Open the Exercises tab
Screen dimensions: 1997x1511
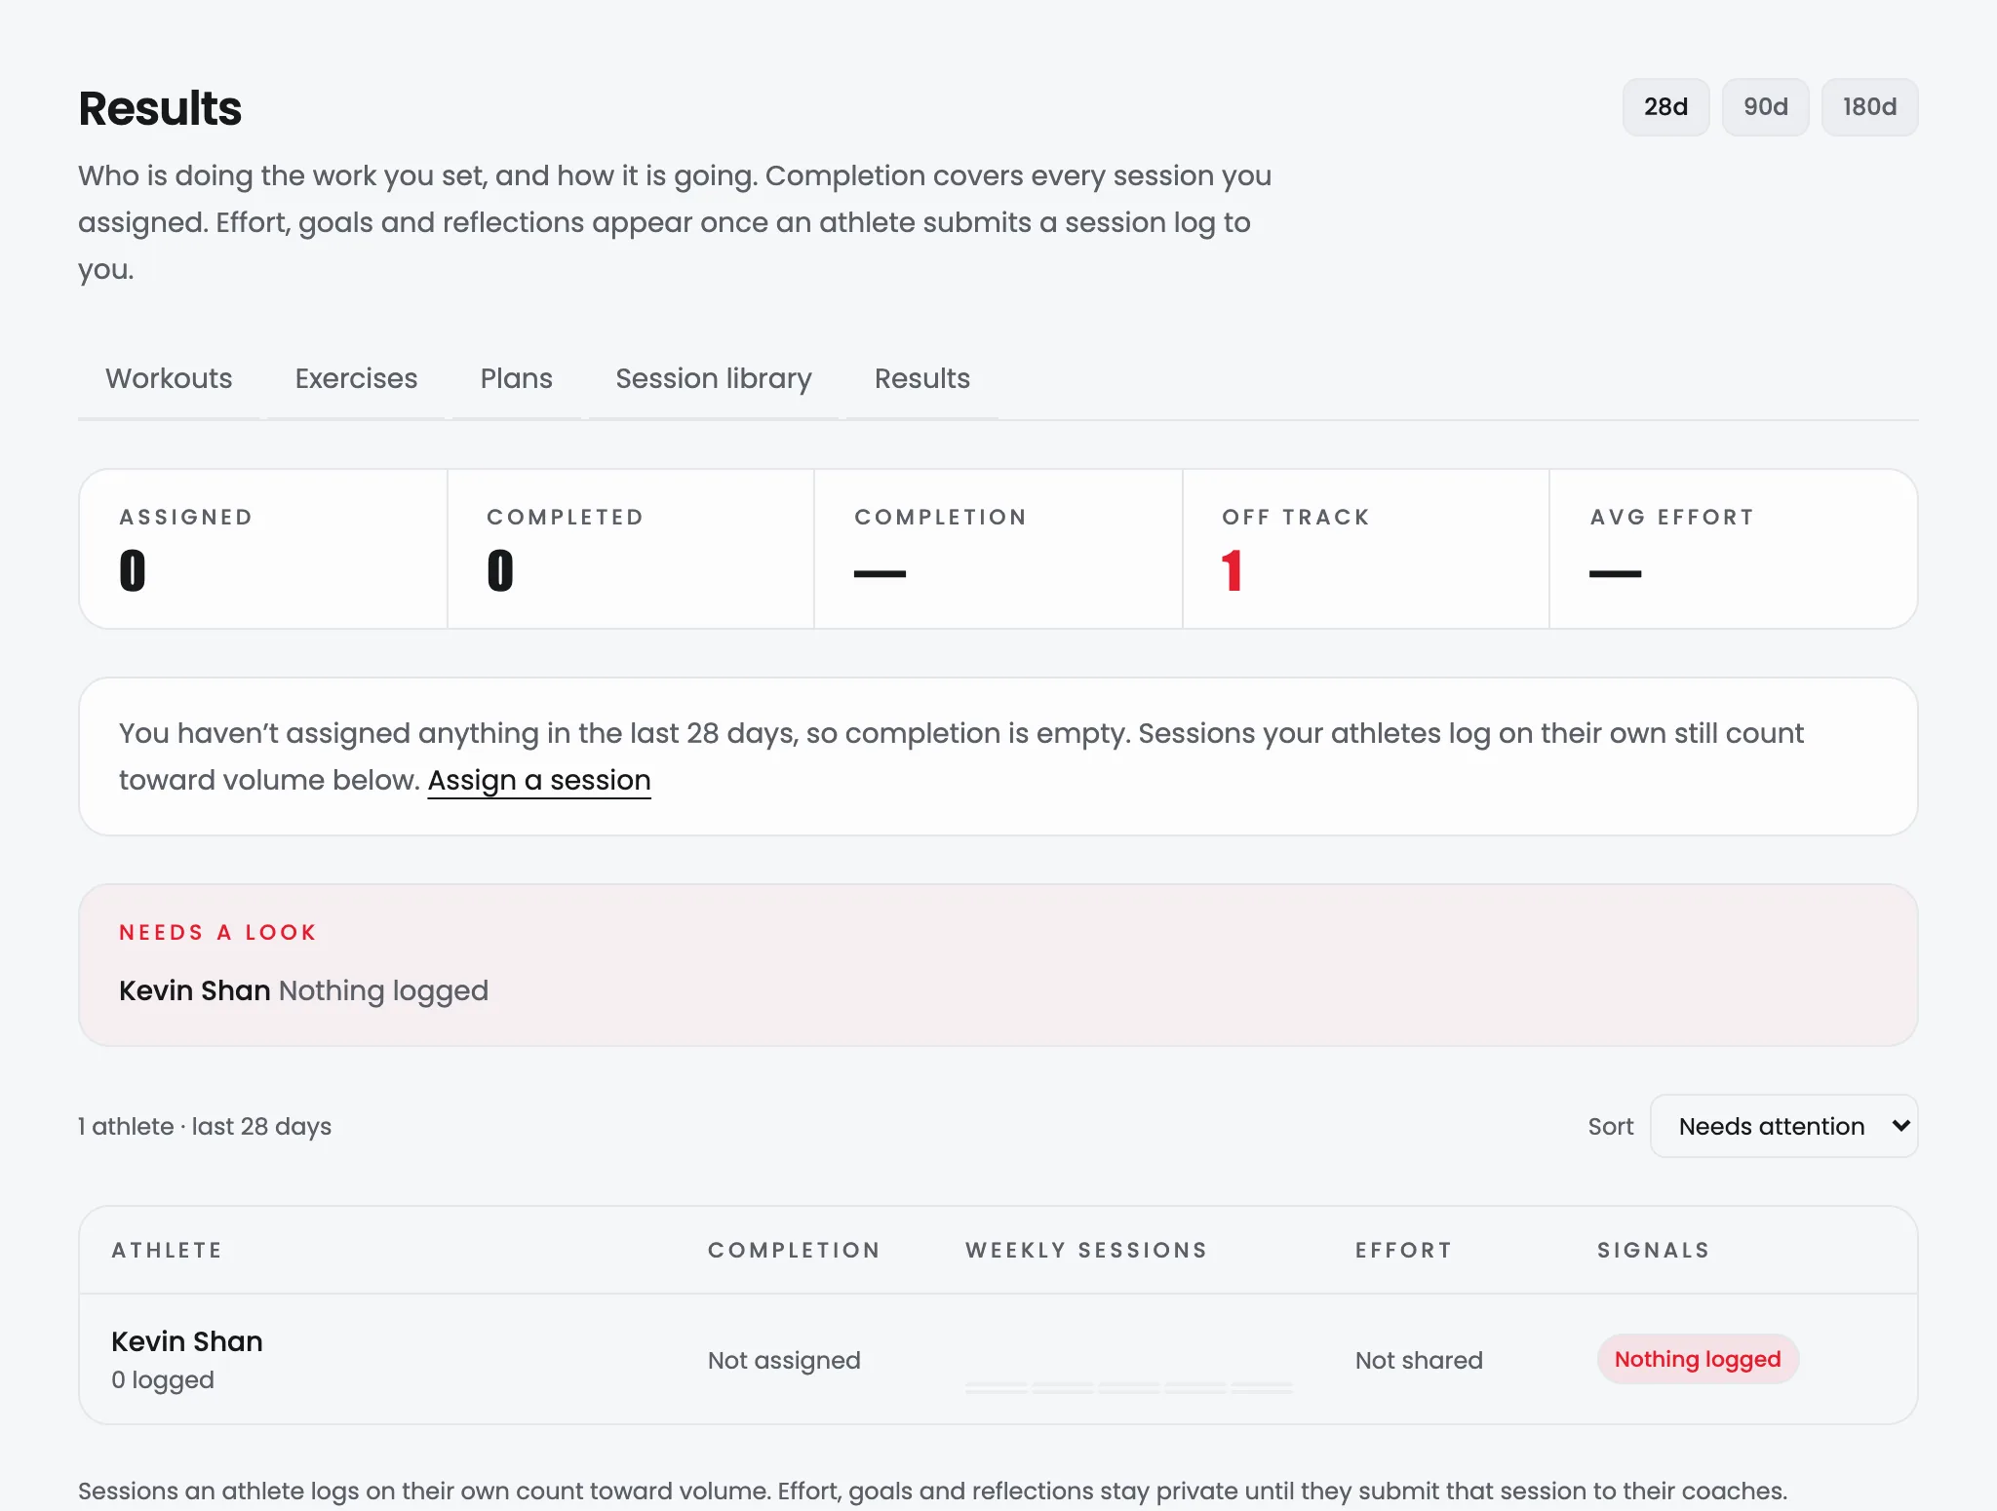tap(356, 378)
